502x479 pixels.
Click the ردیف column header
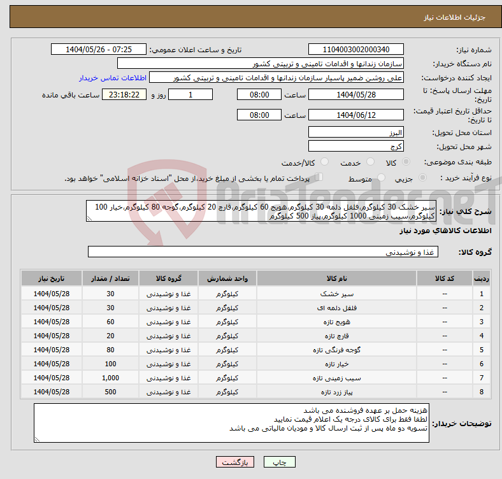click(x=481, y=278)
